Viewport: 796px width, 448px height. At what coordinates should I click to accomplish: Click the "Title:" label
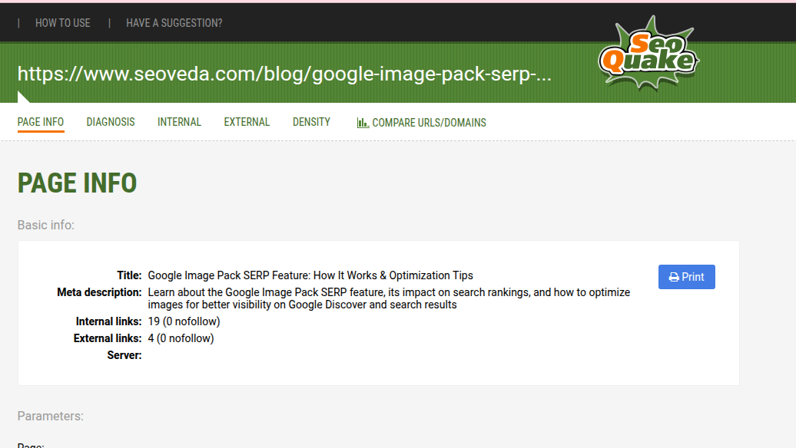click(129, 275)
